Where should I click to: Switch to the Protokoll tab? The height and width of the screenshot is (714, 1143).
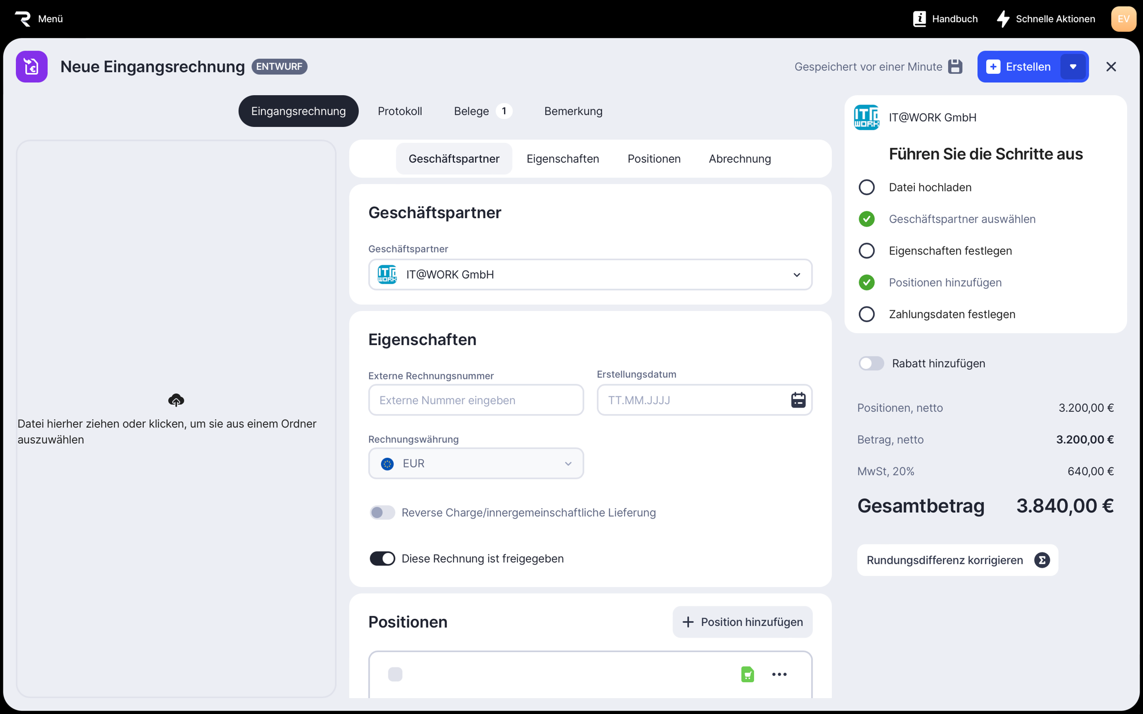tap(399, 111)
